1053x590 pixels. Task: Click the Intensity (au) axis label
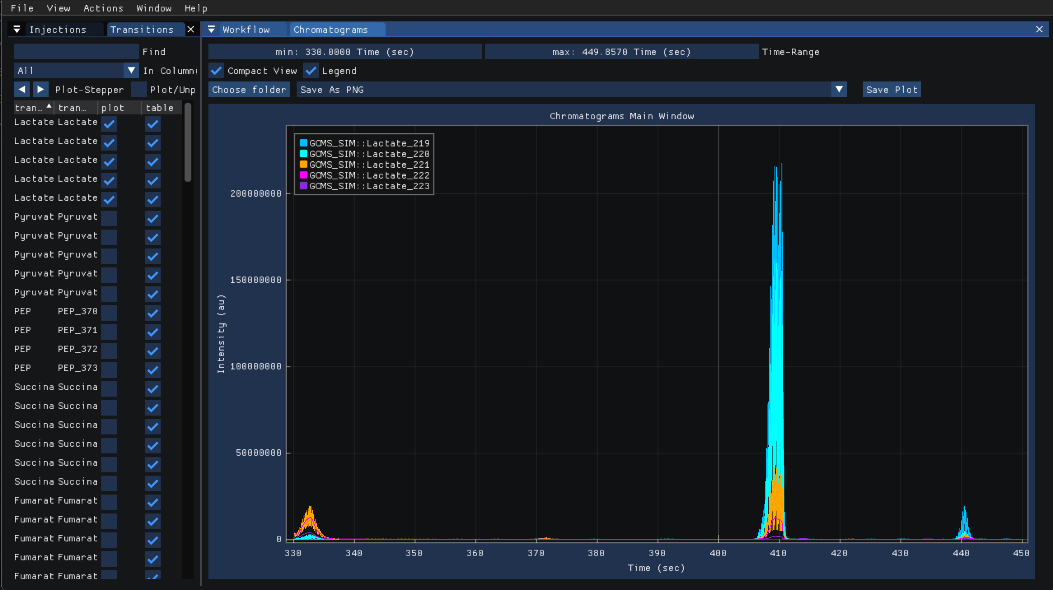click(x=221, y=334)
